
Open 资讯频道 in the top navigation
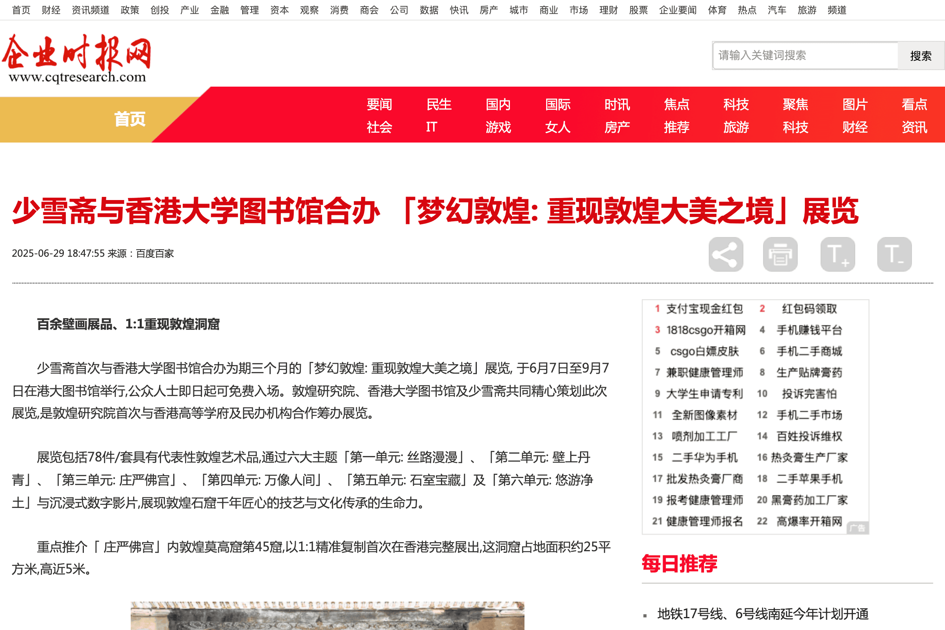[x=91, y=10]
